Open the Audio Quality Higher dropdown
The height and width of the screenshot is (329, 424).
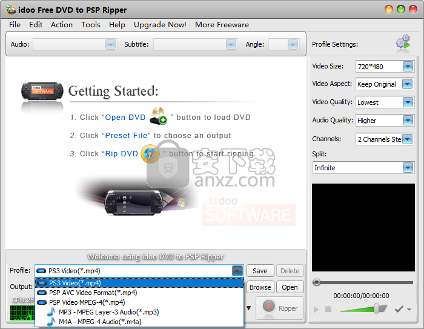[408, 121]
